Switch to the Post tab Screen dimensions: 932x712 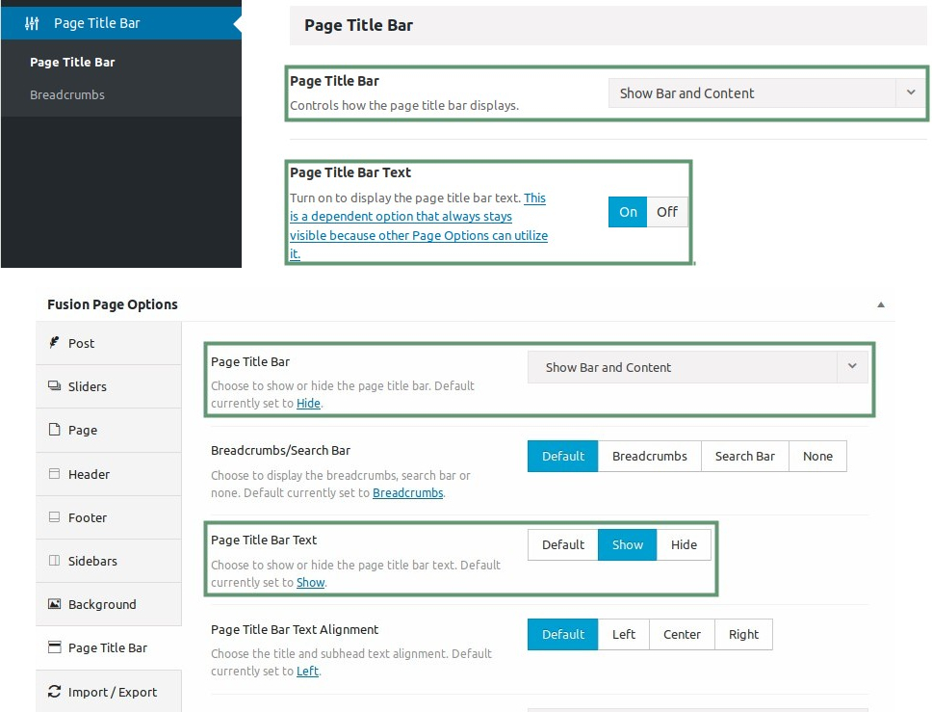[109, 343]
